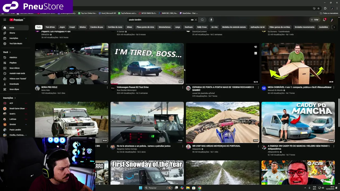340x191 pixels.
Task: Open File Explorer from the taskbar
Action: tap(188, 188)
